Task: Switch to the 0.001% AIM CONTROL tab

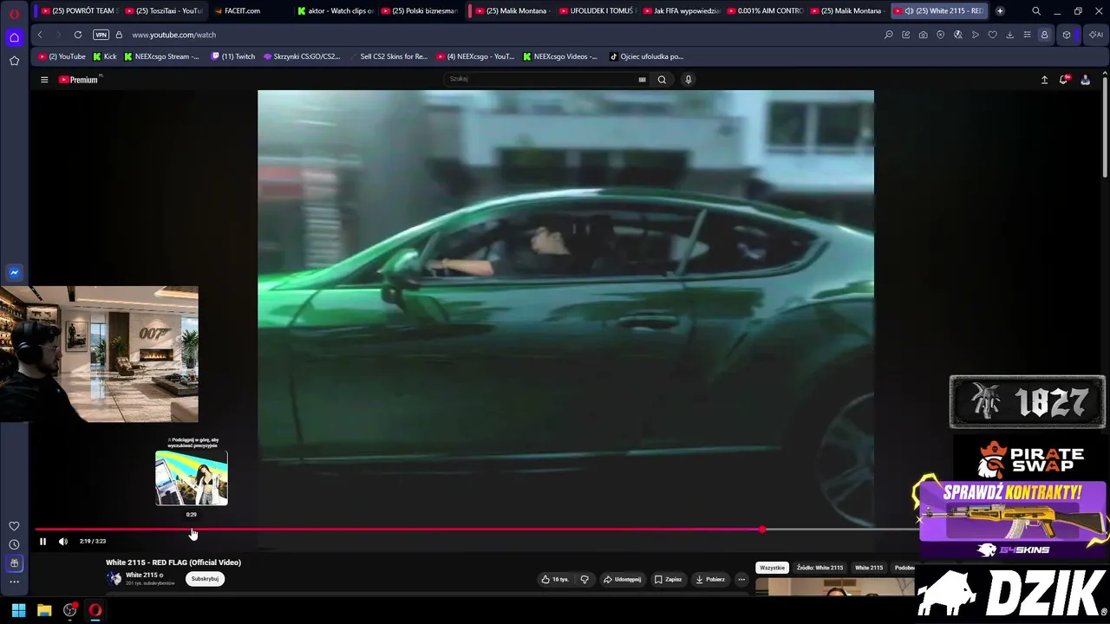Action: (x=764, y=11)
